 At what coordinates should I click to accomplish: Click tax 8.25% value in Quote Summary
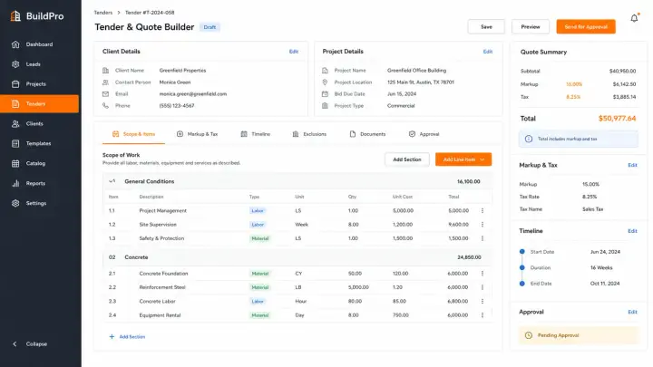[573, 97]
